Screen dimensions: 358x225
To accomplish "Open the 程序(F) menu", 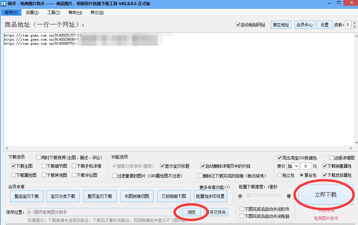I will pyautogui.click(x=11, y=13).
